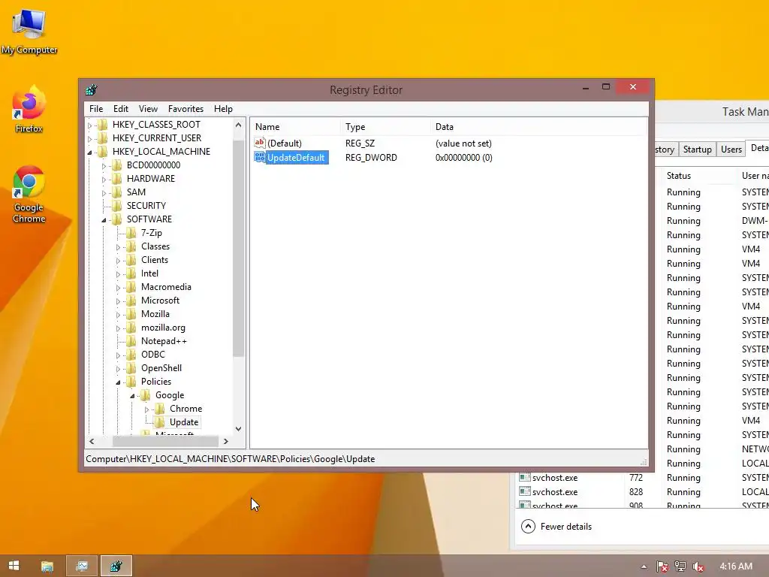Image resolution: width=769 pixels, height=577 pixels.
Task: Expand the BCD00000000 key
Action: [104, 166]
